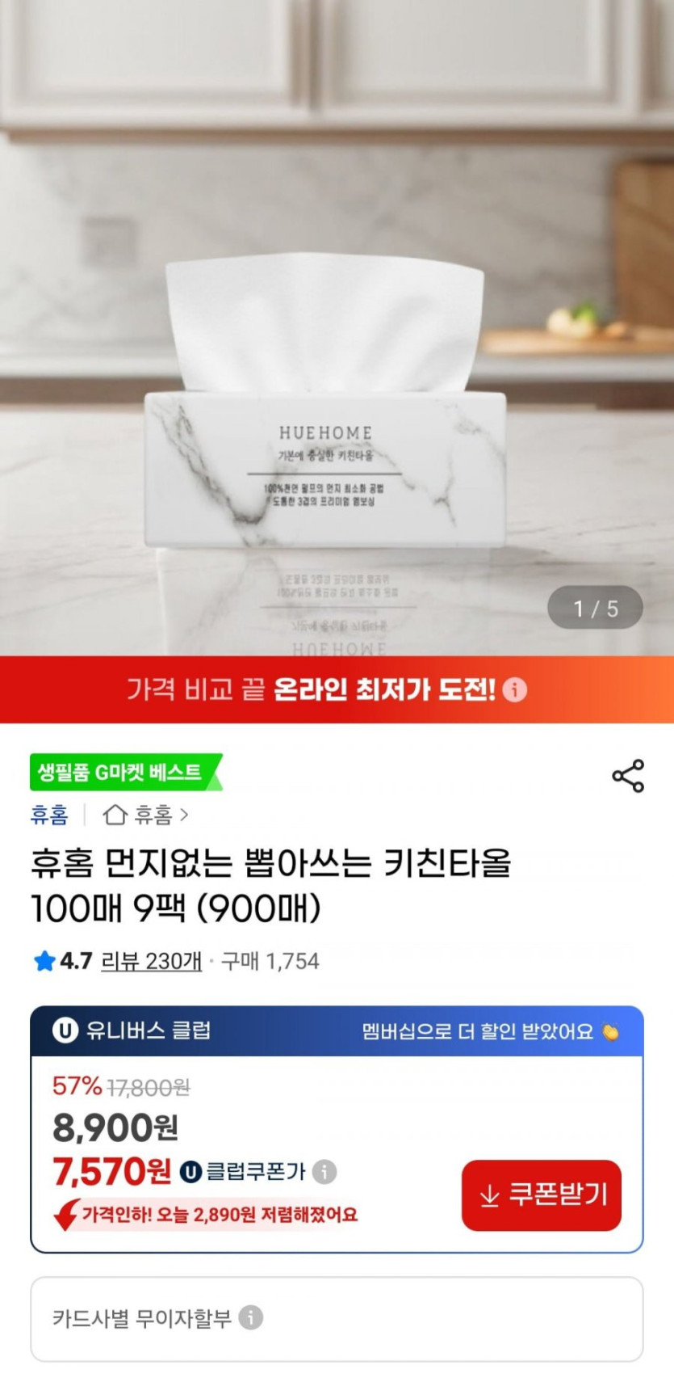The image size is (674, 1378).
Task: Tap the 유니버스 클럽 U logo
Action: (65, 1030)
